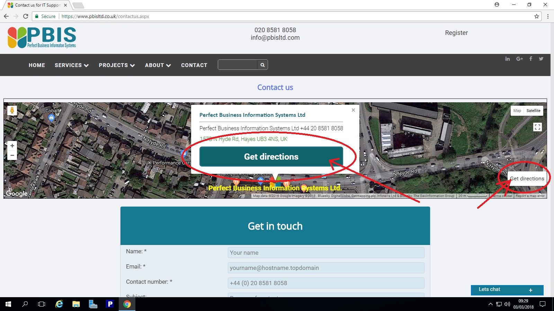Click the Cobalt map marker
554x311 pixels.
click(x=51, y=118)
